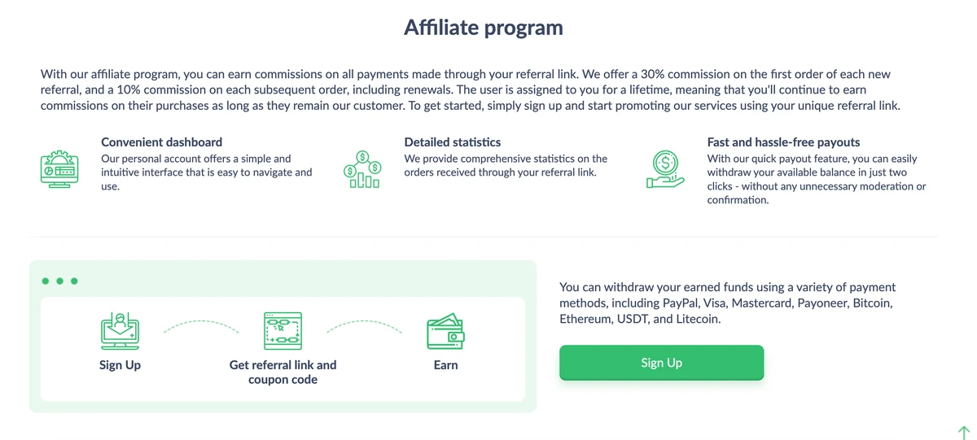Click the Sign Up step label
Screen dimensions: 977x440
click(x=120, y=365)
